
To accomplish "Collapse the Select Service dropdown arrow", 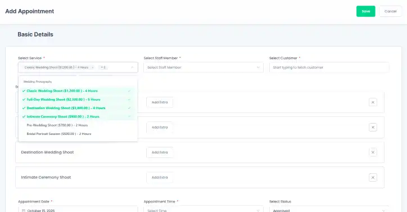I will point(132,67).
